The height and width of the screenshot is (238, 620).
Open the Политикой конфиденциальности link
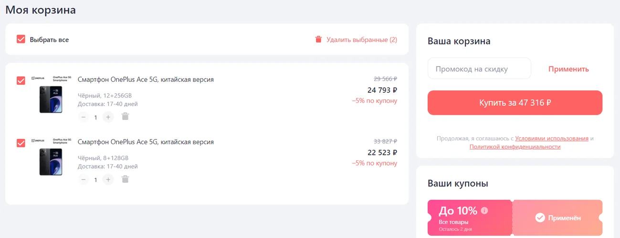(515, 147)
